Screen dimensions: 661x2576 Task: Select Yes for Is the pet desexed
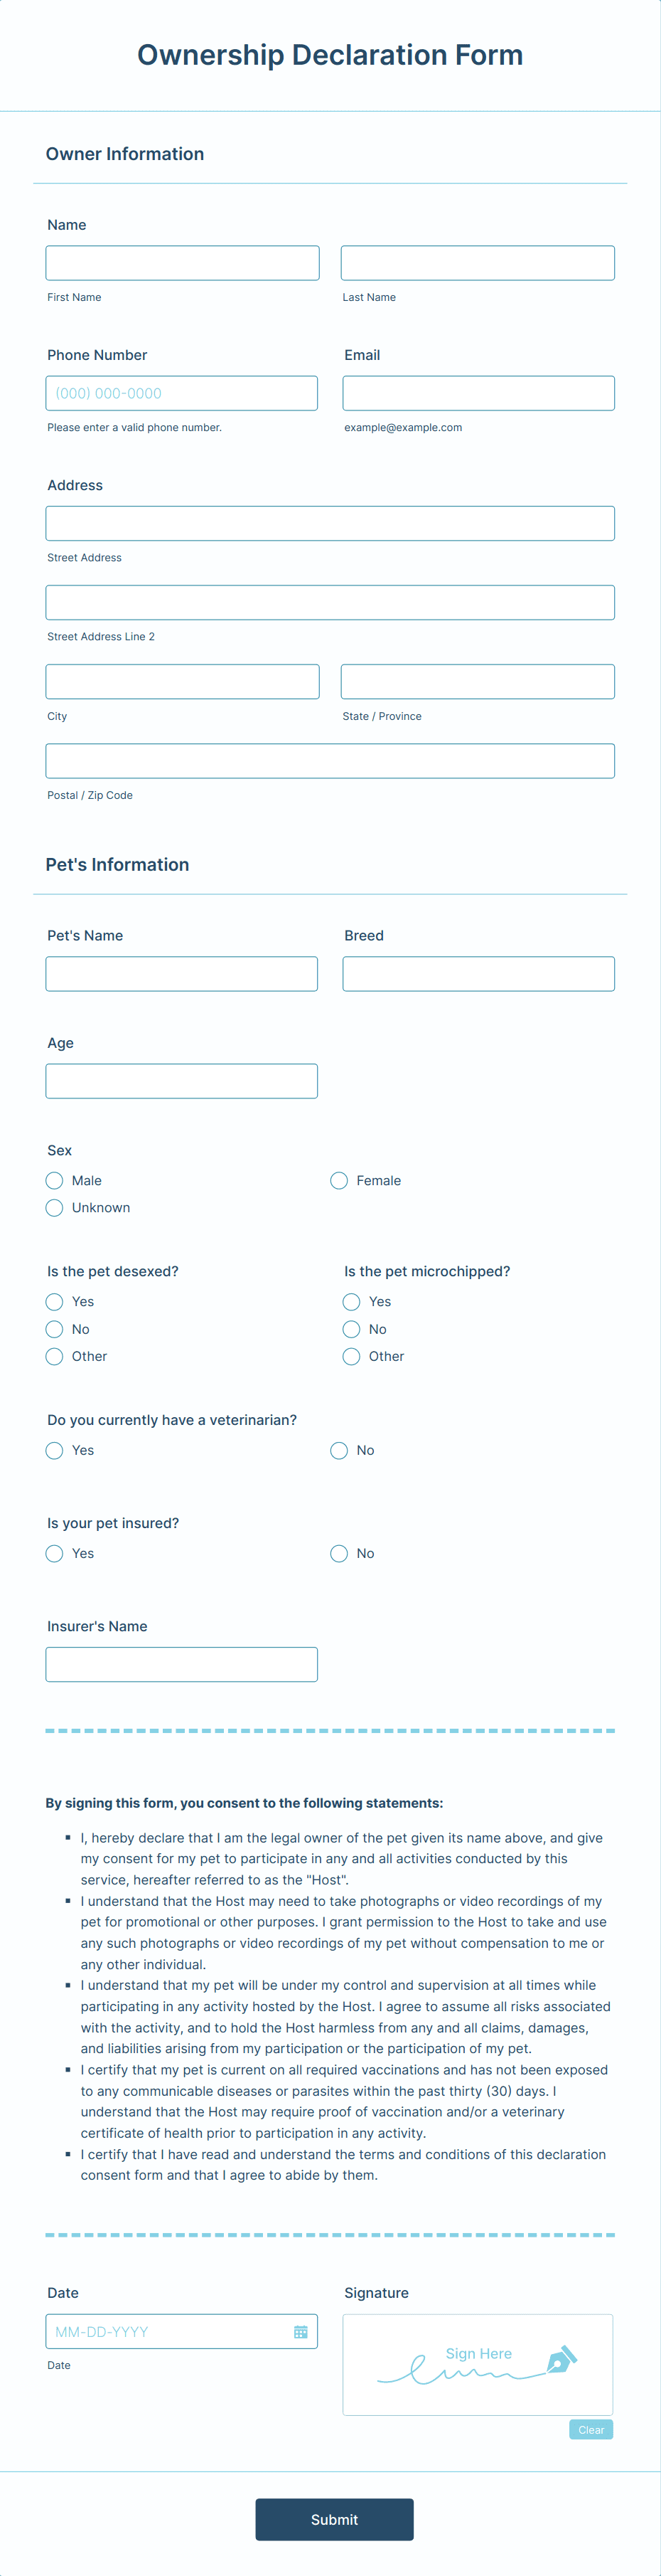pyautogui.click(x=55, y=1302)
